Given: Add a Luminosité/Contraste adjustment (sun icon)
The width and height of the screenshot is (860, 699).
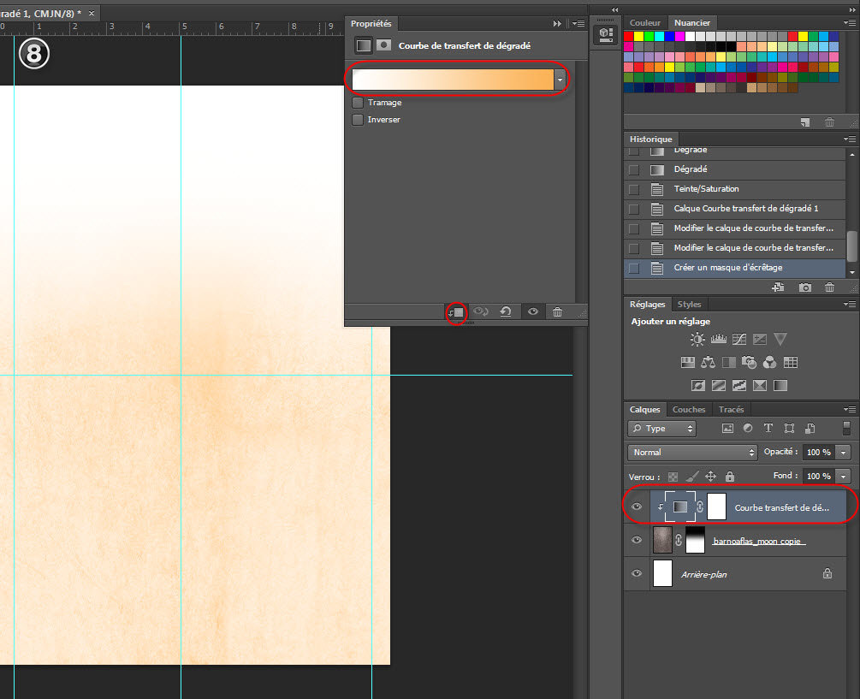Looking at the screenshot, I should point(697,340).
